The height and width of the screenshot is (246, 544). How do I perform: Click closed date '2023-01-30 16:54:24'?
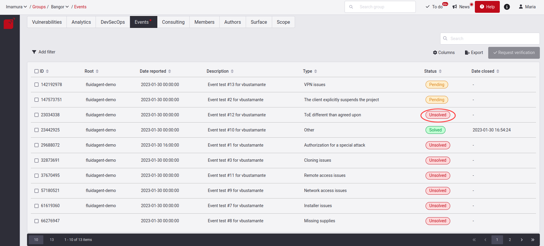[492, 130]
